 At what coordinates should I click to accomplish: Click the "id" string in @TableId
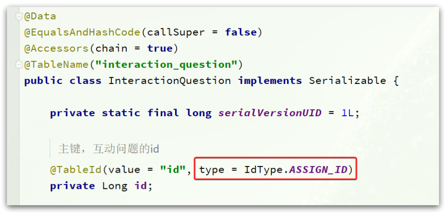pyautogui.click(x=173, y=170)
